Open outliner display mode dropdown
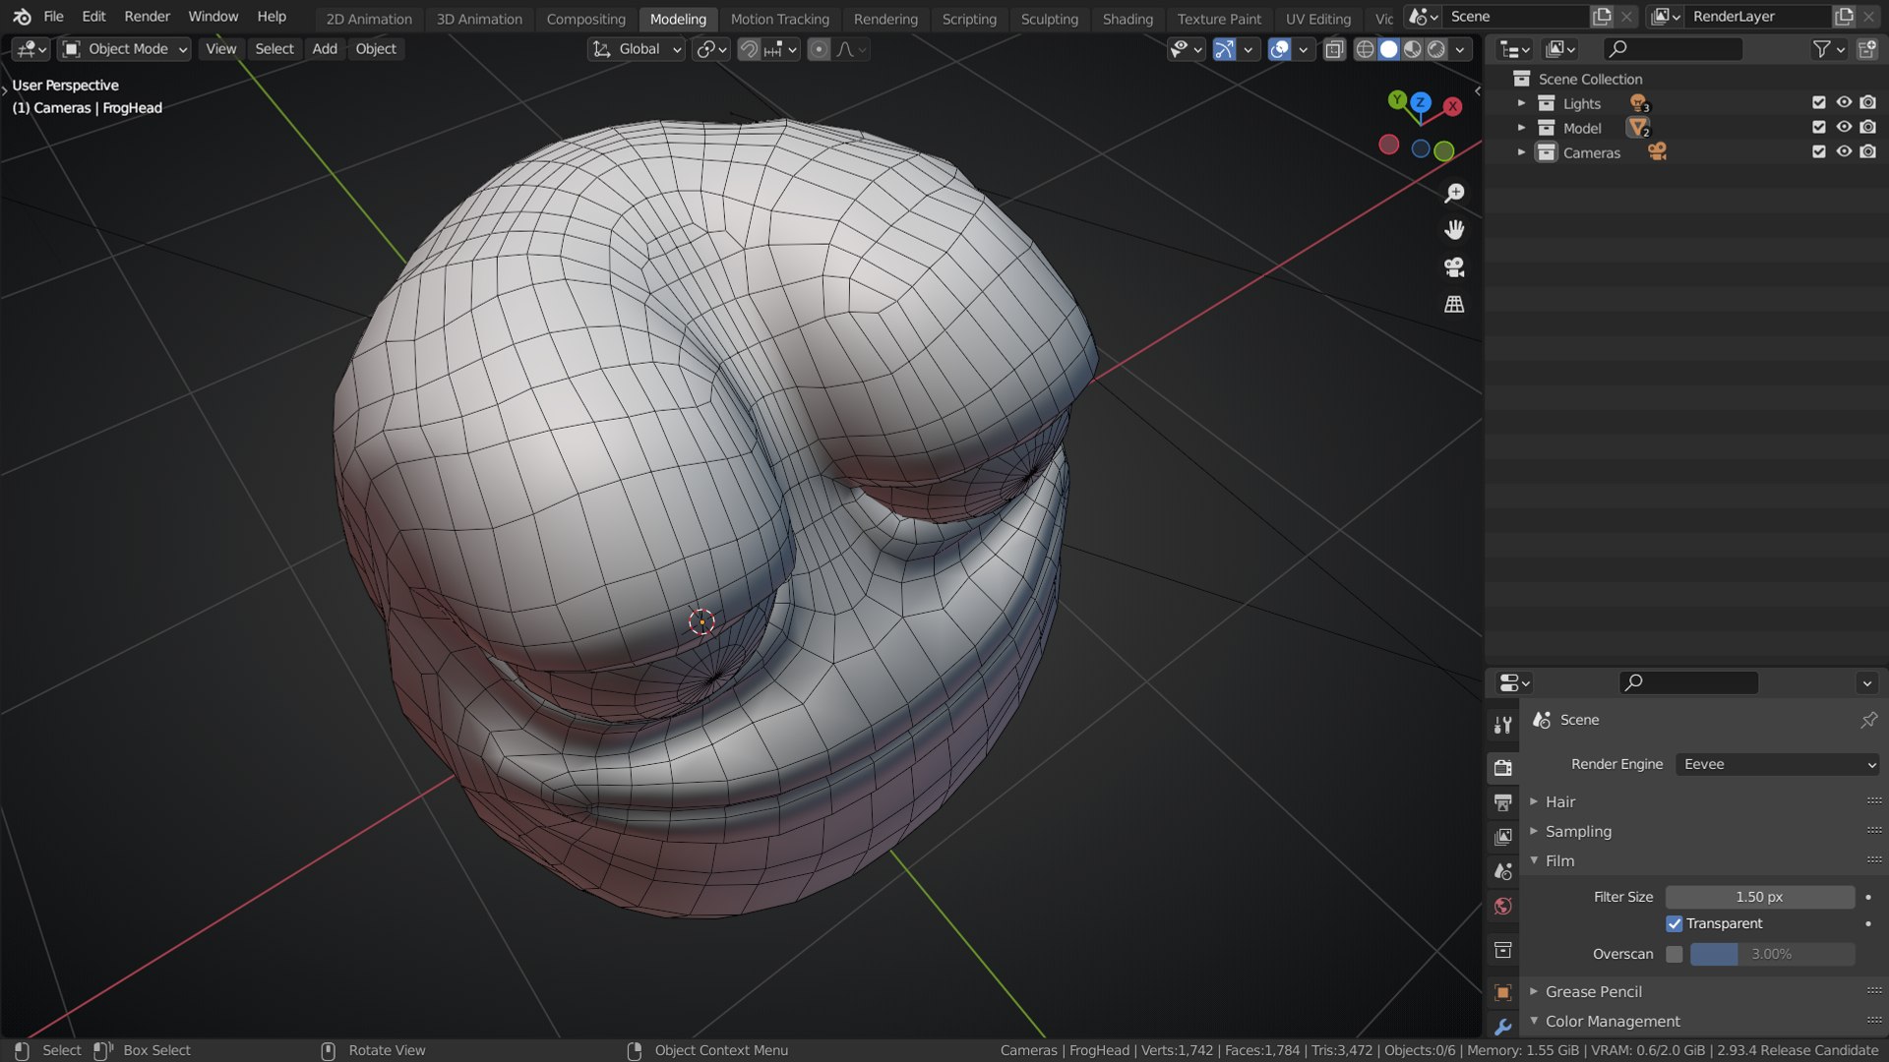The height and width of the screenshot is (1062, 1889). click(1561, 49)
